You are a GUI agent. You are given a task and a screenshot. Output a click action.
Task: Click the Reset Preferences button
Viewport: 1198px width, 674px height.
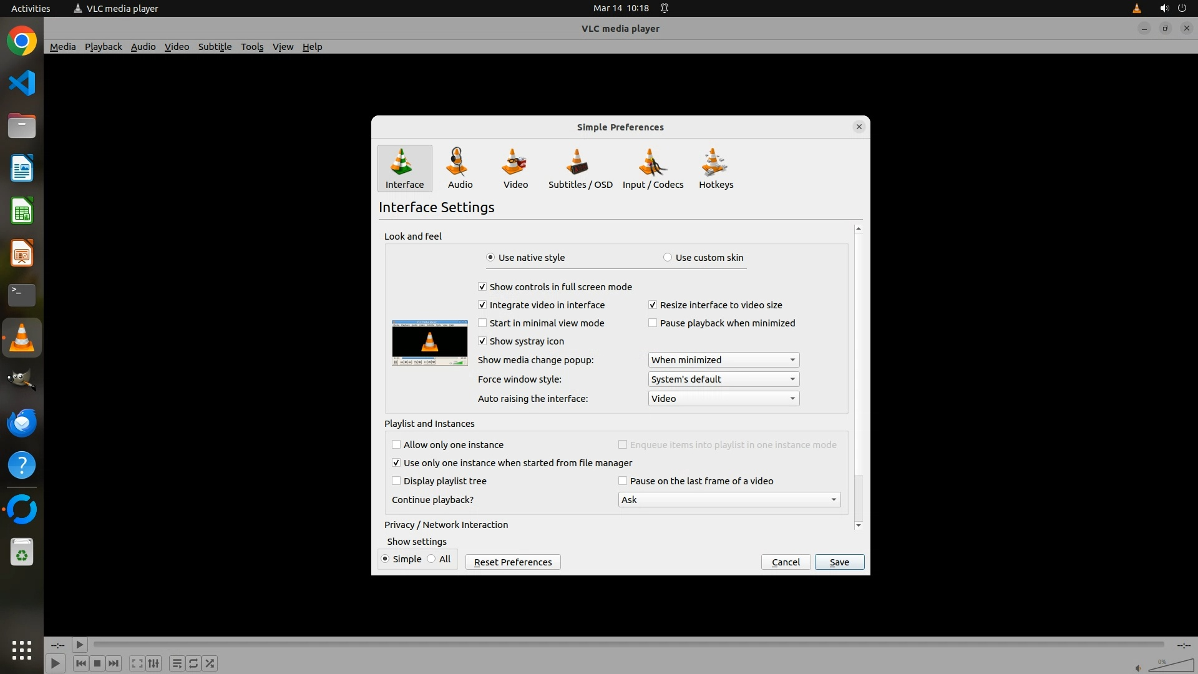point(512,562)
